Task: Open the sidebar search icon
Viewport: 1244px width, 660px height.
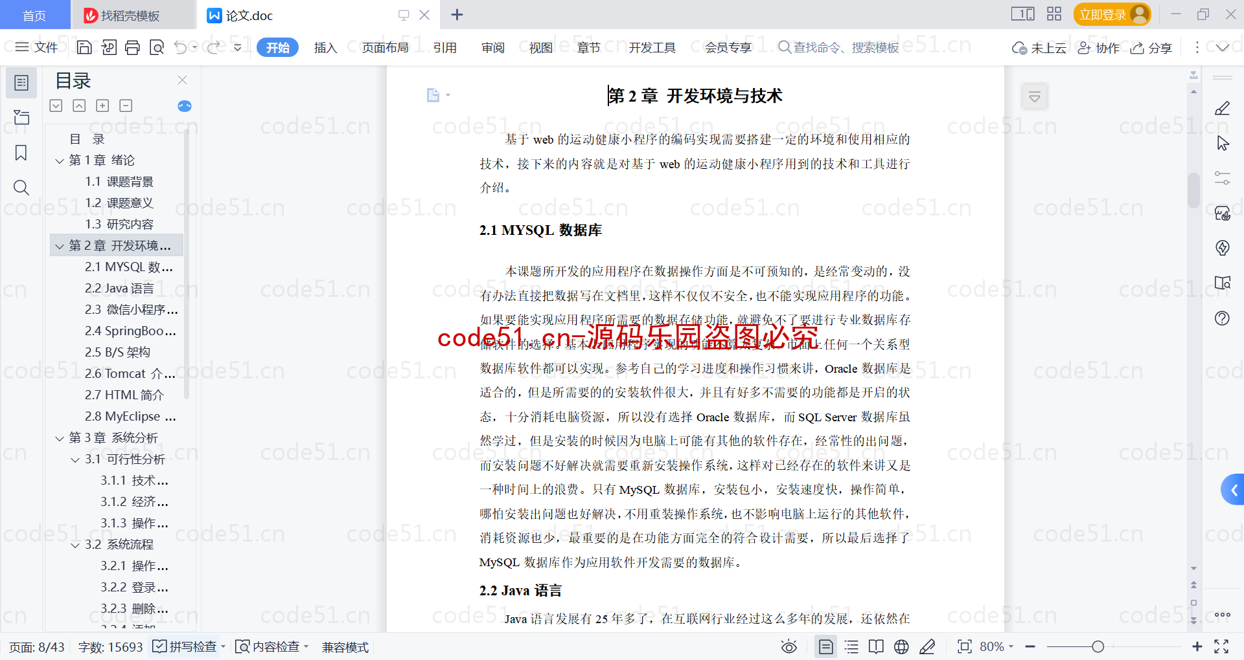Action: point(21,188)
